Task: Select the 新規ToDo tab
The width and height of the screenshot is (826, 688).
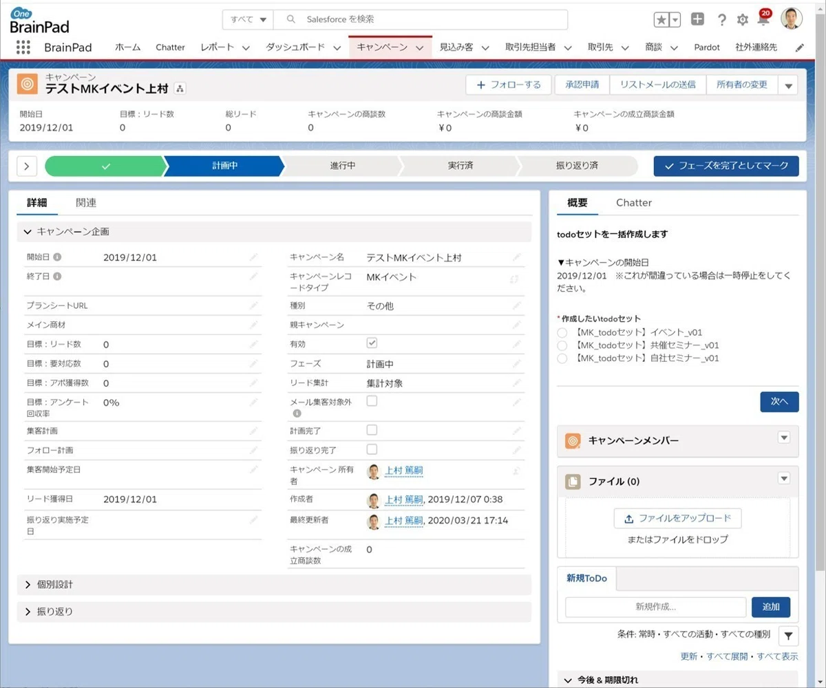Action: click(586, 579)
